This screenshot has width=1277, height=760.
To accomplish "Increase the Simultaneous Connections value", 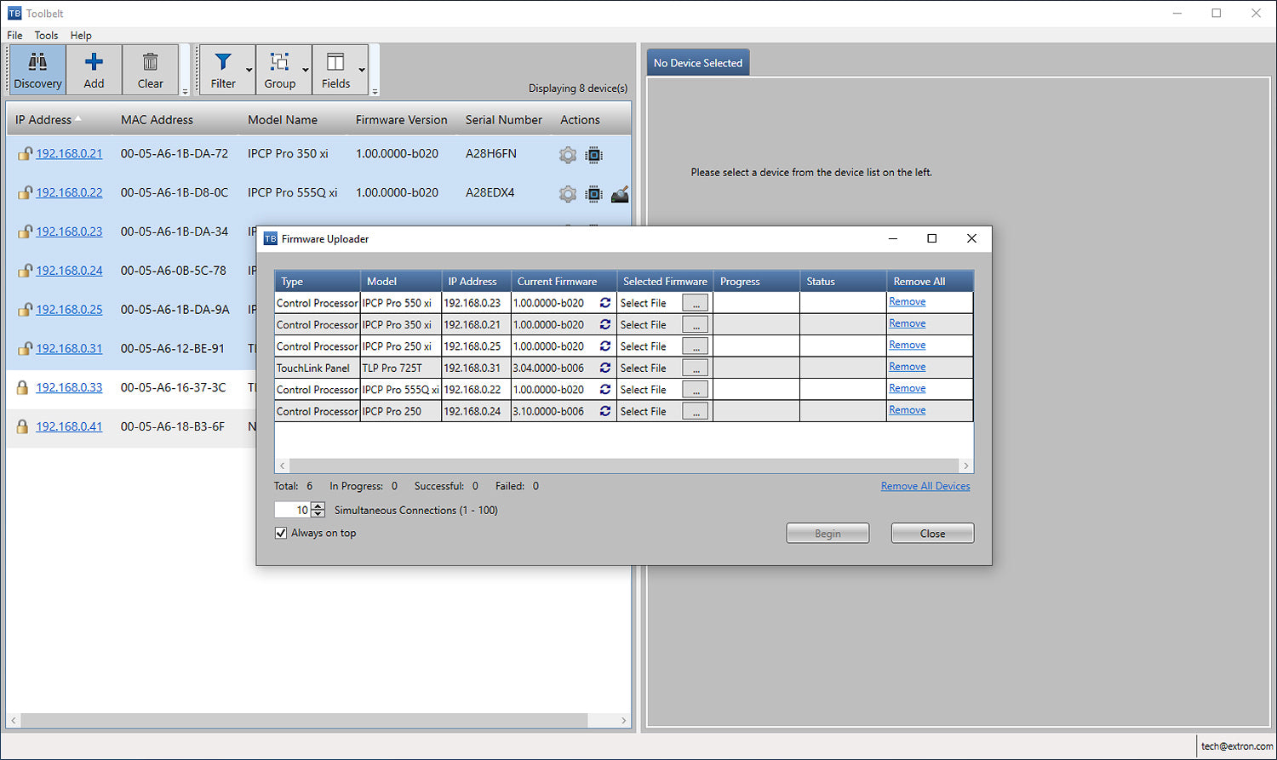I will tap(318, 506).
